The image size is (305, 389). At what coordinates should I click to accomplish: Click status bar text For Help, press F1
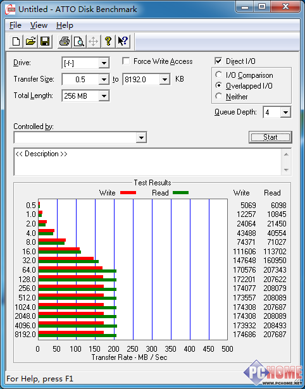tap(40, 379)
